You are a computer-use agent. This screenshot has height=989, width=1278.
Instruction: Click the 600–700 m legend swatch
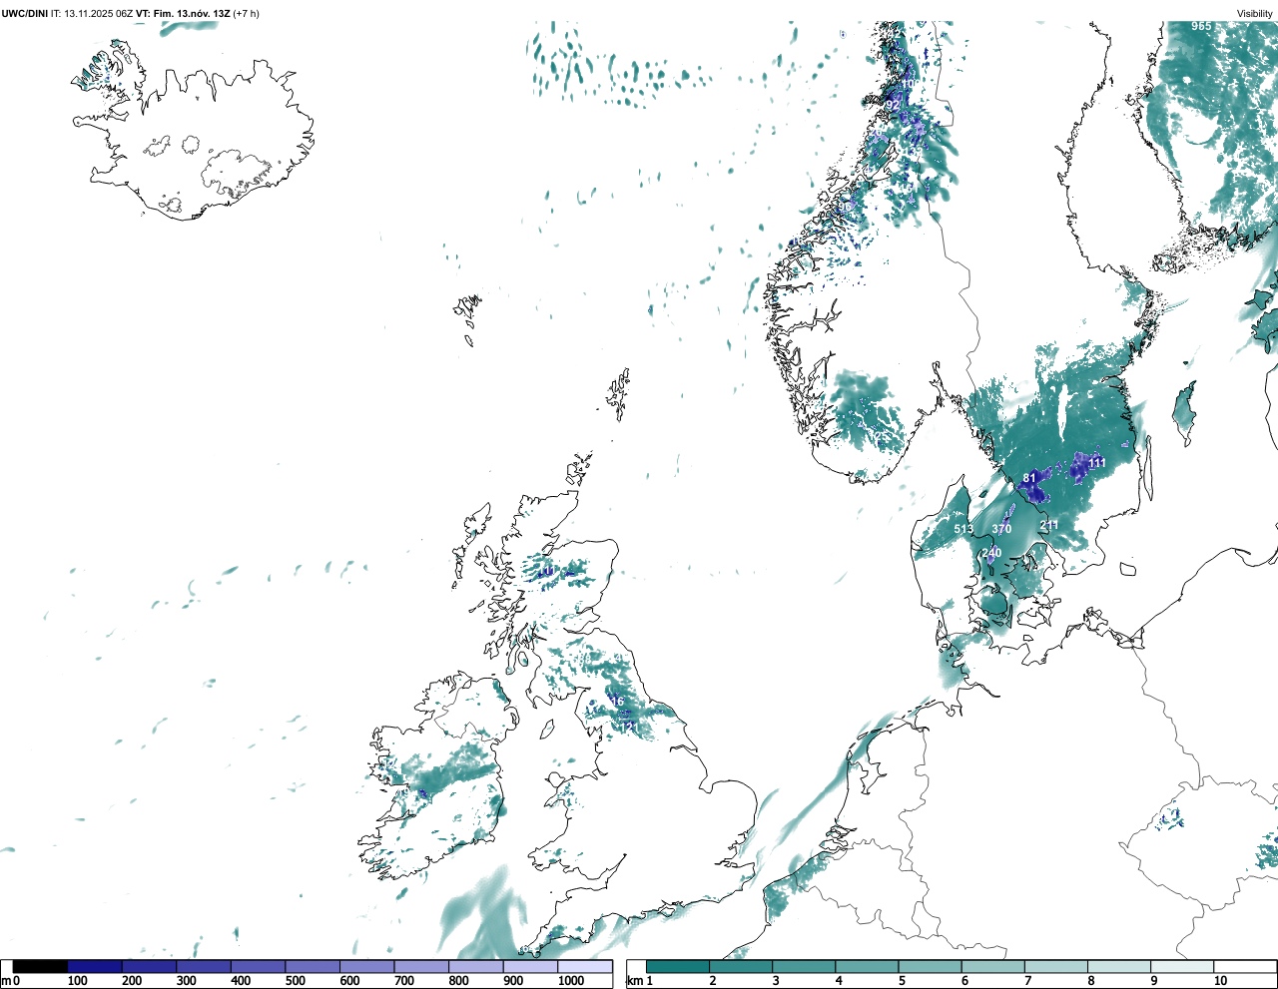(x=366, y=967)
